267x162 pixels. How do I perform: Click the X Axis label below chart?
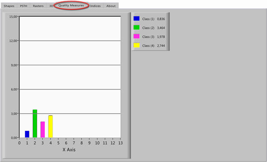coord(69,150)
